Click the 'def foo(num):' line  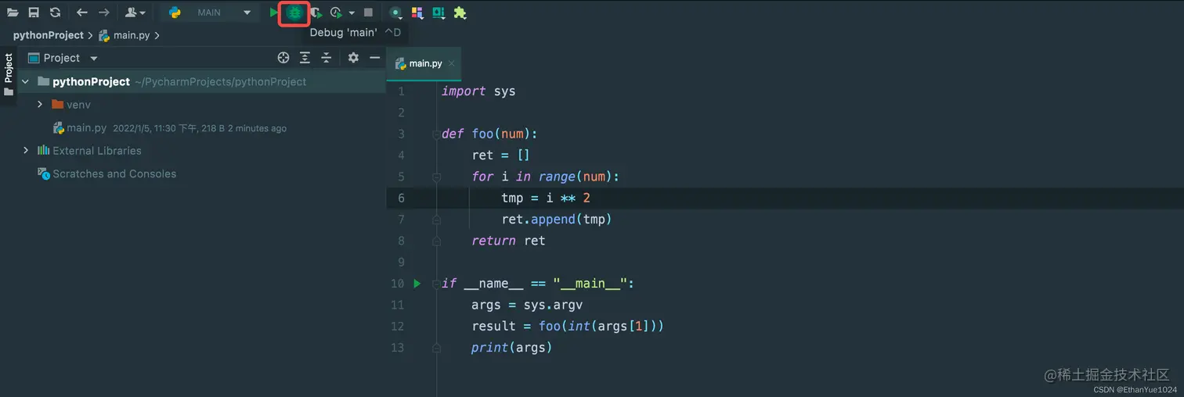(490, 134)
